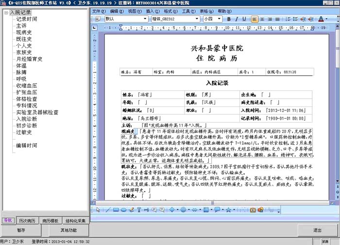
Task: Select the connector line tool
Action: (x=146, y=210)
